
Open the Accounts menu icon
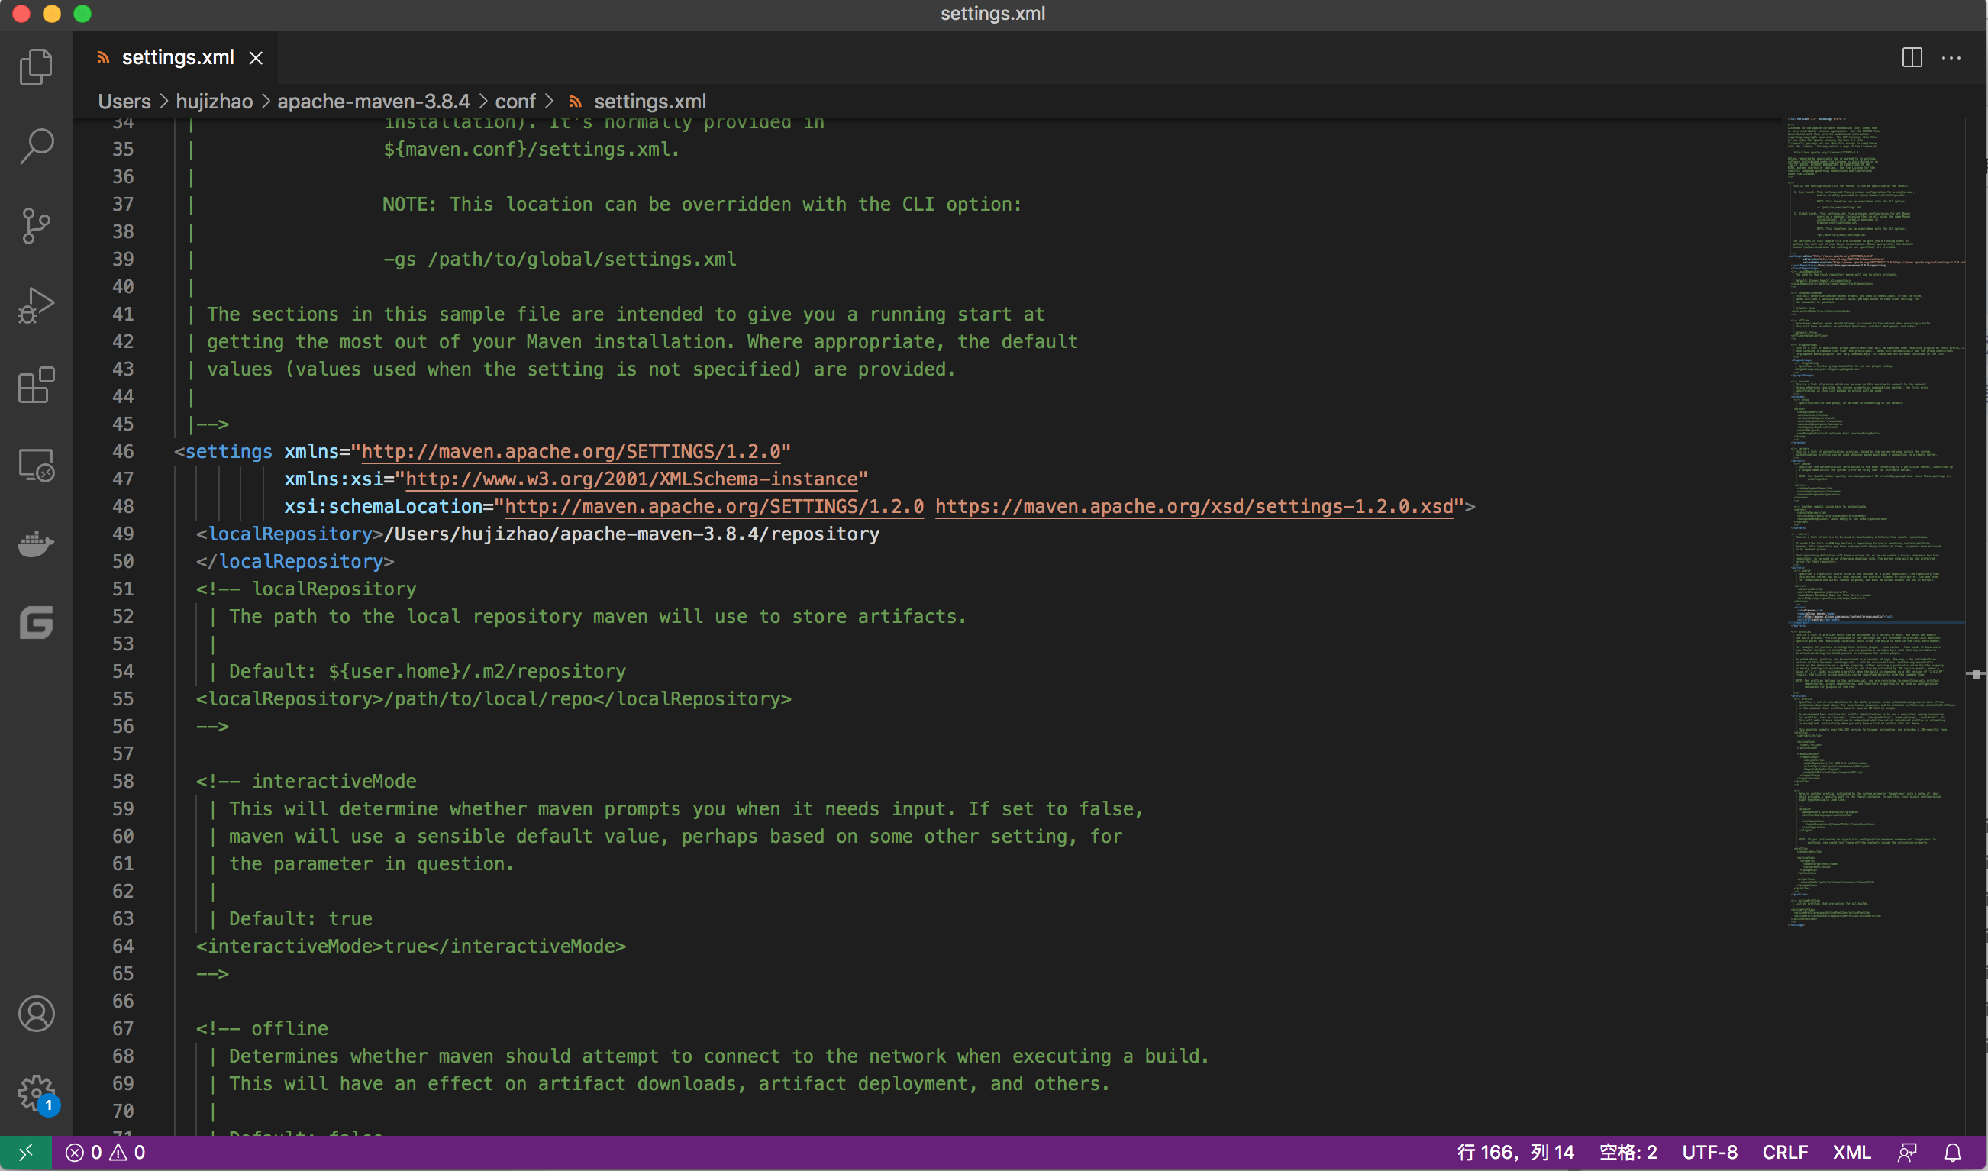tap(36, 1015)
